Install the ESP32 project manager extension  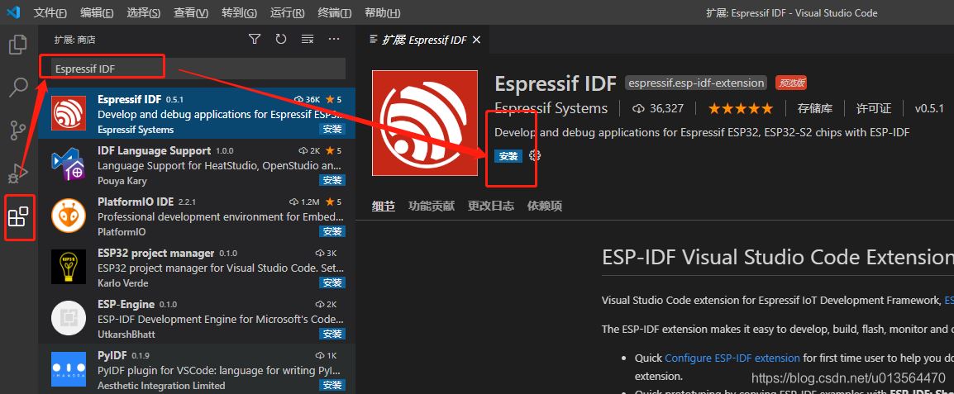[332, 282]
